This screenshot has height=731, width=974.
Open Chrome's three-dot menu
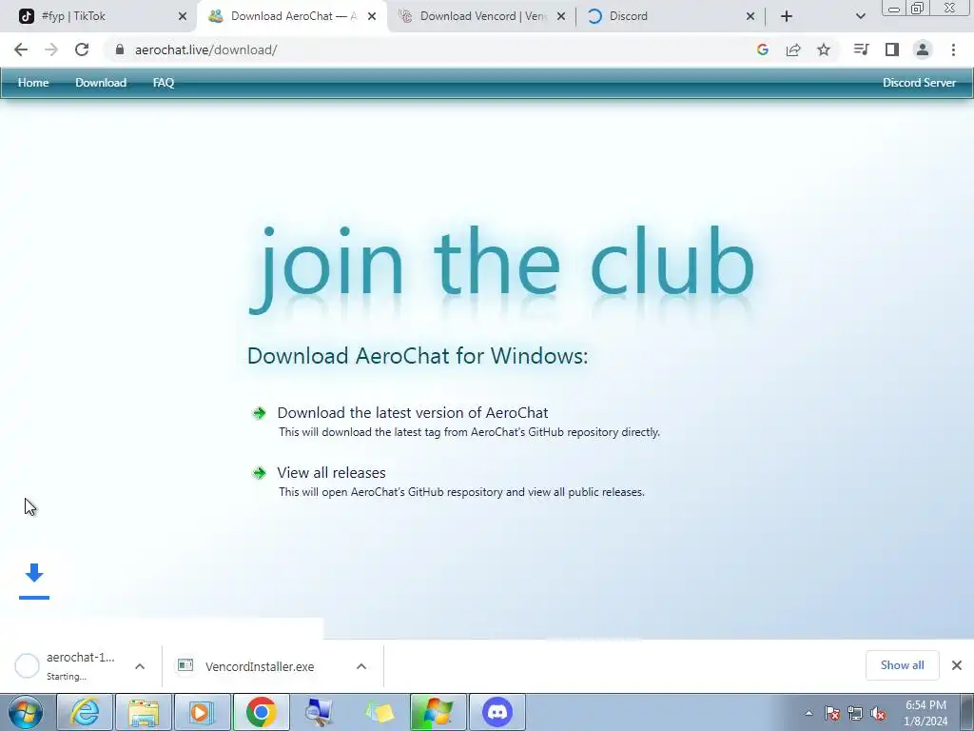953,49
